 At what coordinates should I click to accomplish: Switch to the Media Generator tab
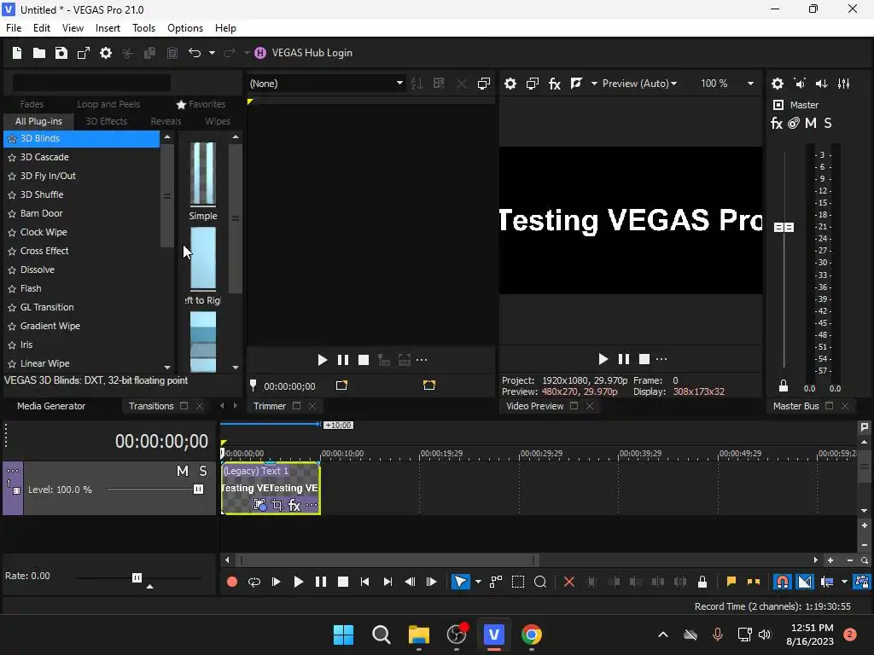(51, 406)
